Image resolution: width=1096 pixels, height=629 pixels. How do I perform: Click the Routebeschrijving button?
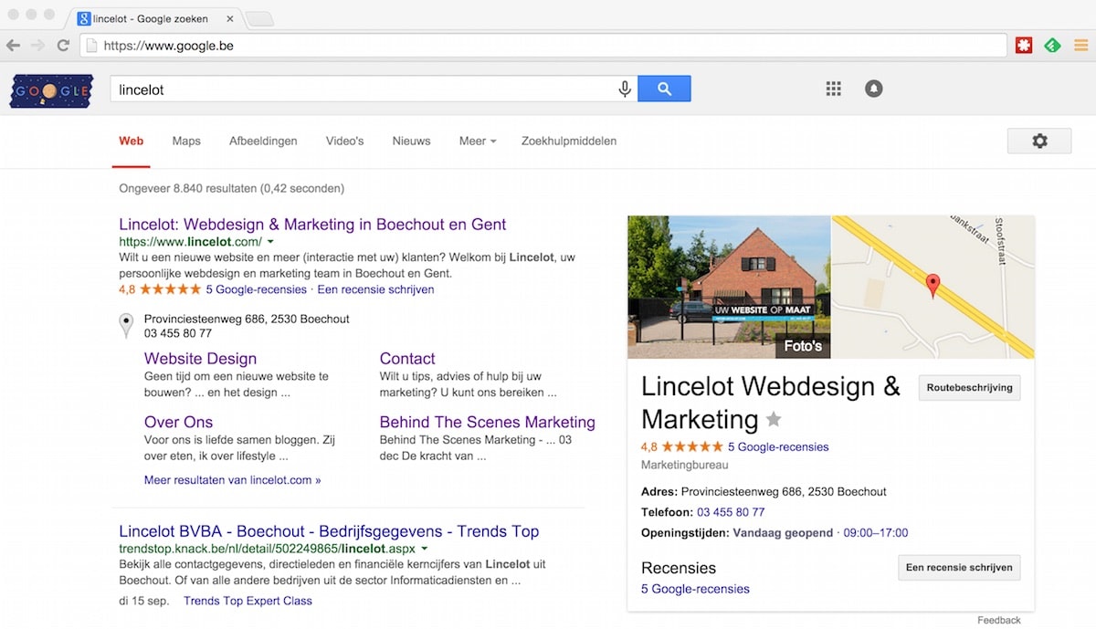tap(969, 387)
